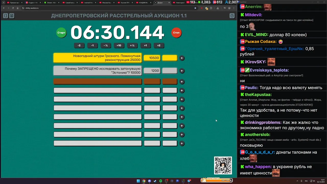Open the taskbar clock showing 15:17

(321, 181)
